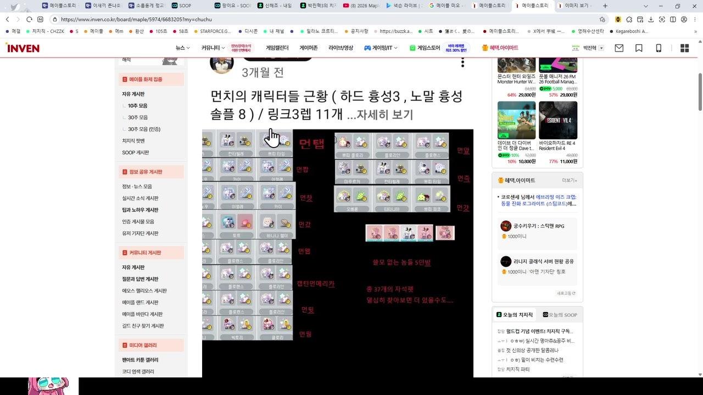Open the 디시콘 bookmark
Image resolution: width=703 pixels, height=395 pixels.
click(248, 31)
